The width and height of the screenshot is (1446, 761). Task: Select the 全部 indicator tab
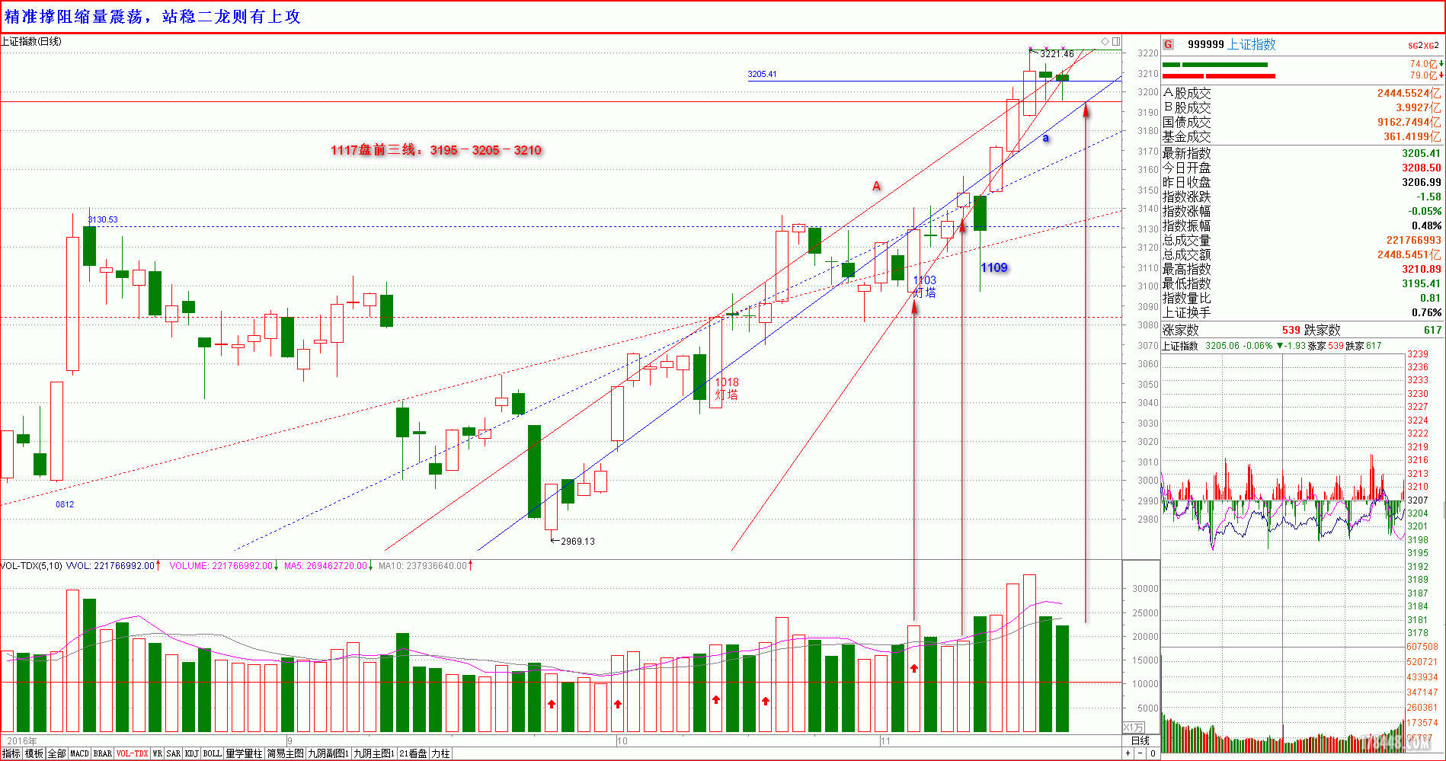(x=57, y=753)
